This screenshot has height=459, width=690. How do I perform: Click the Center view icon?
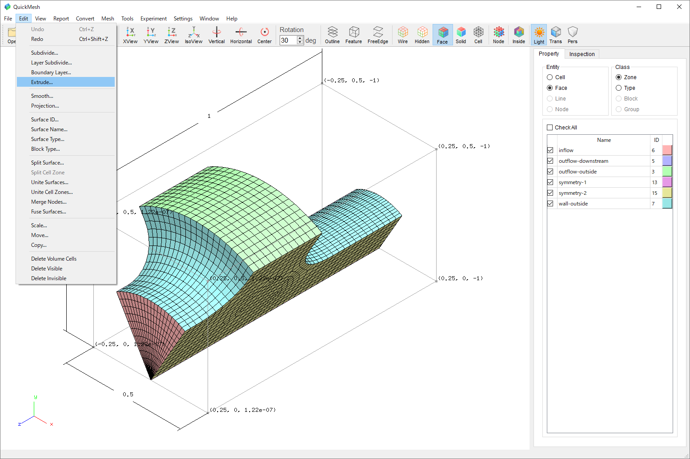(x=265, y=35)
